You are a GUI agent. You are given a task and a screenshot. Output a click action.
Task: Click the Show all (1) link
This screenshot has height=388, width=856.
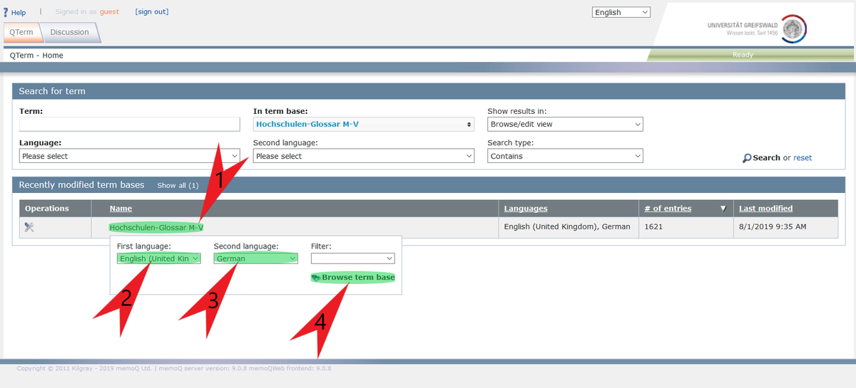178,185
